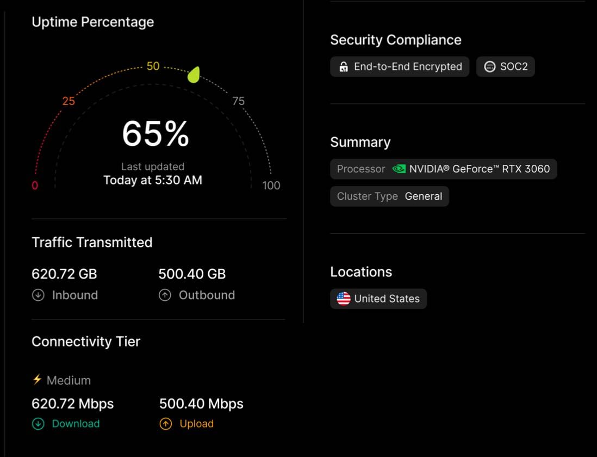Image resolution: width=597 pixels, height=457 pixels.
Task: Click the orange Upload arrow icon
Action: coord(166,424)
